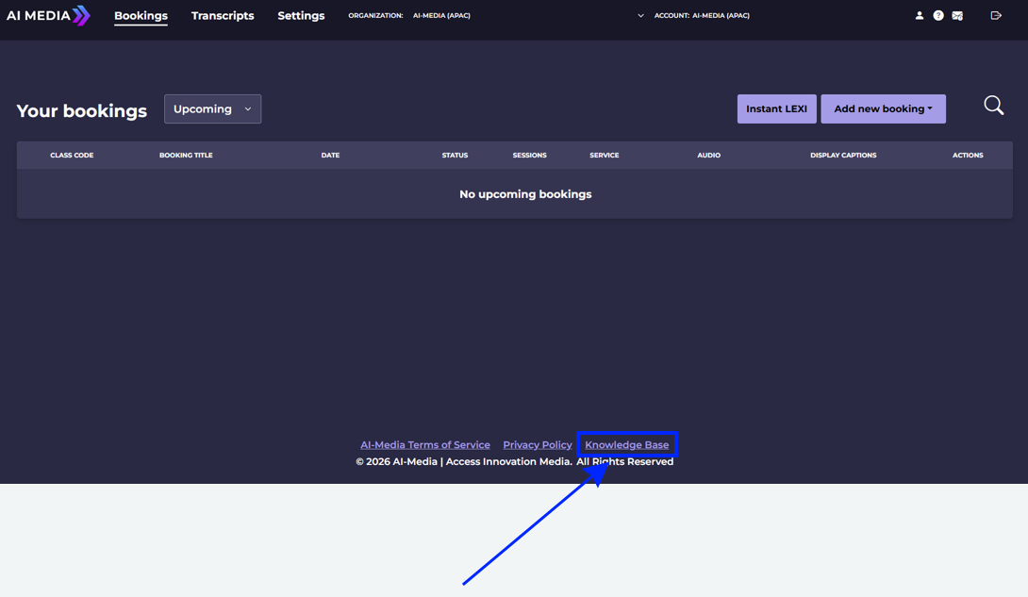Click the DISPLAY CAPTIONS column header
Screen dimensions: 1028x597
(x=843, y=156)
